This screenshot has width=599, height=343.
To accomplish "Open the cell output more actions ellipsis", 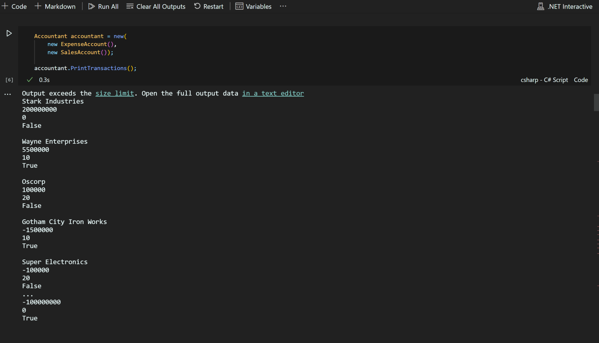I will (x=7, y=94).
